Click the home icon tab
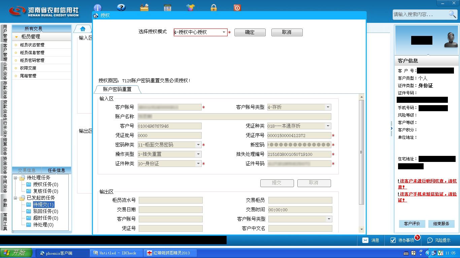460x258 pixels. click(x=83, y=29)
